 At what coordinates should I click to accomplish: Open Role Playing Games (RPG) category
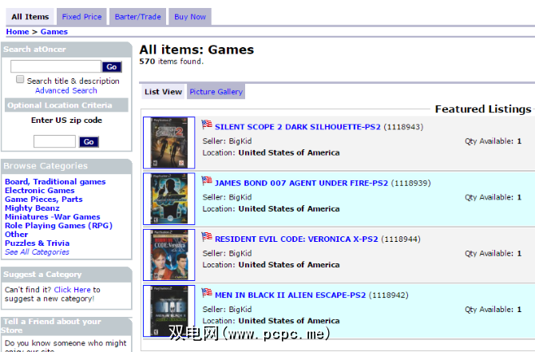[x=58, y=226]
